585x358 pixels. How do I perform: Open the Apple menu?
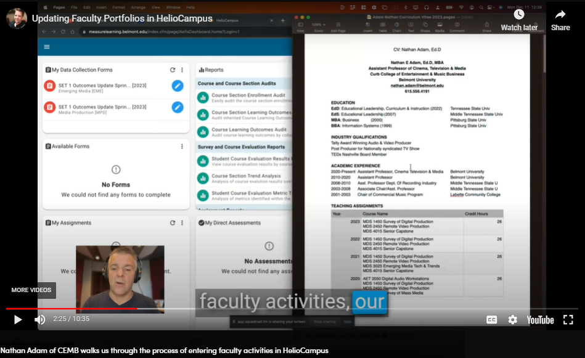pos(46,7)
